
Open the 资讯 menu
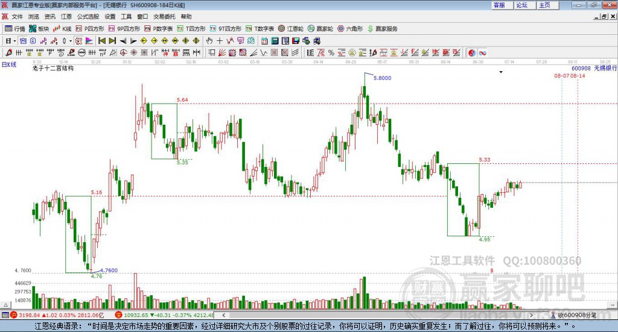pyautogui.click(x=49, y=16)
